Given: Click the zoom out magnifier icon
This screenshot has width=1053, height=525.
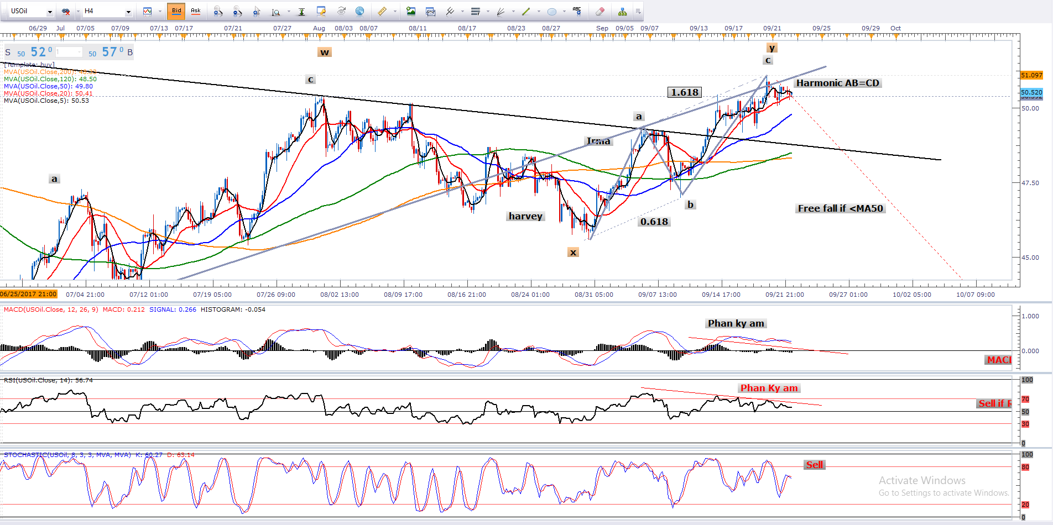Looking at the screenshot, I should click(237, 11).
